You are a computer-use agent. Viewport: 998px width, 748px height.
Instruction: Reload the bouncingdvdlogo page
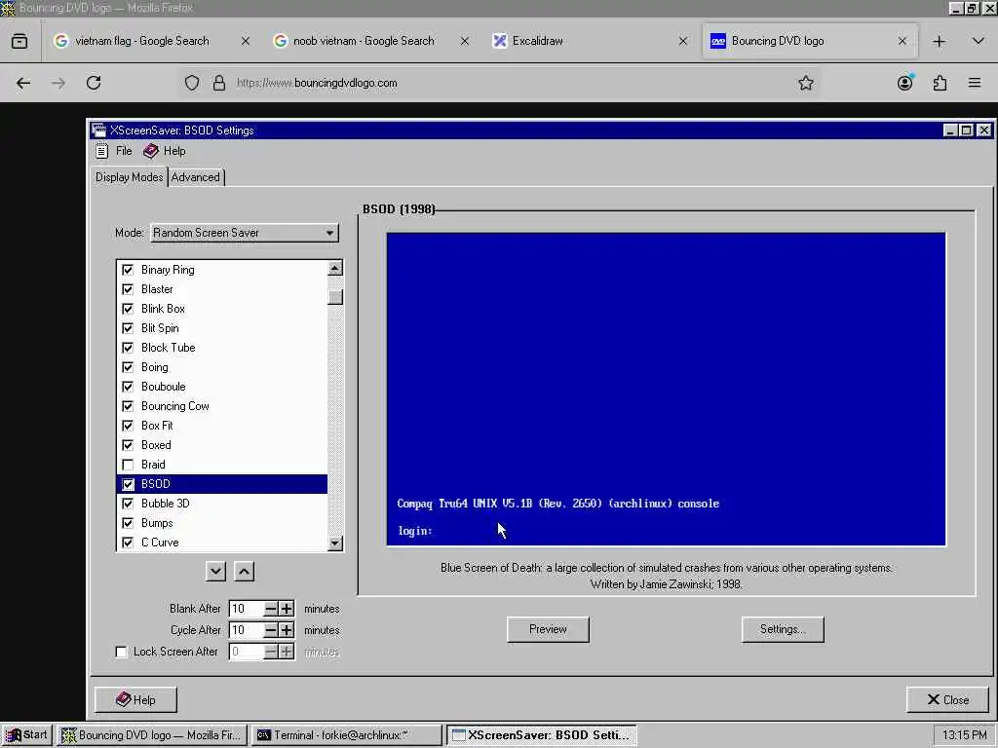pyautogui.click(x=94, y=83)
